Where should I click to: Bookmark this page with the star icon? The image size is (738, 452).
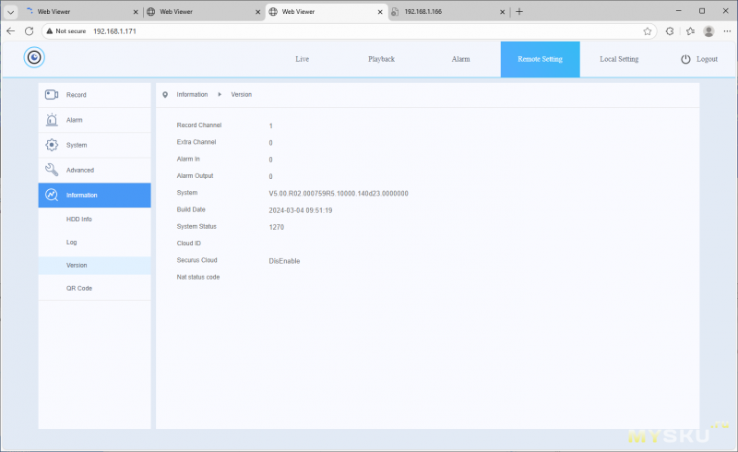click(x=648, y=30)
